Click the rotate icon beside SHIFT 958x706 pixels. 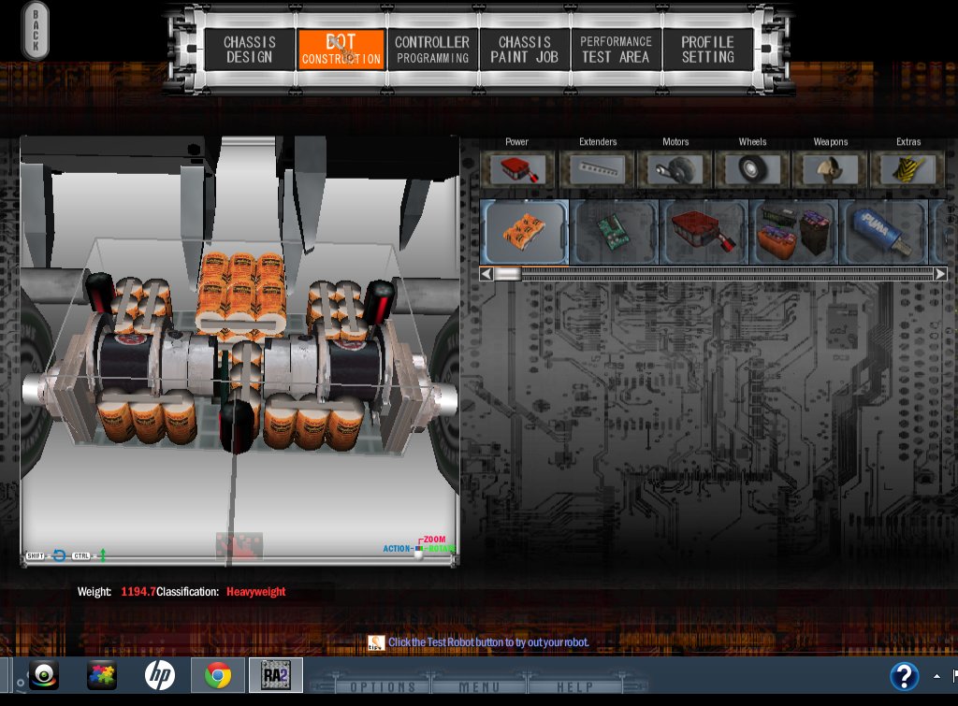pyautogui.click(x=59, y=555)
